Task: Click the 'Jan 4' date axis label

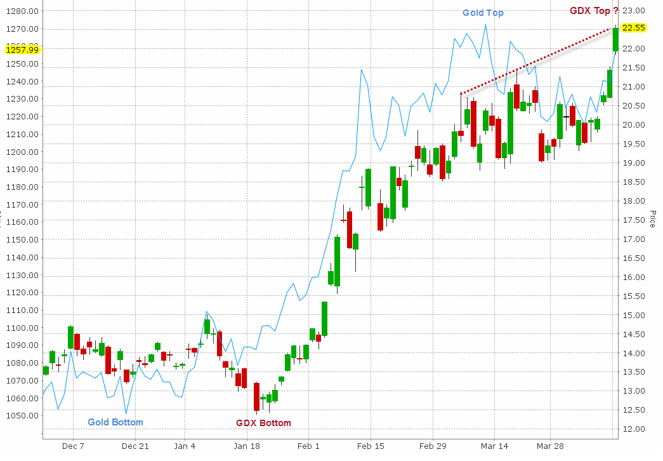Action: pyautogui.click(x=185, y=446)
